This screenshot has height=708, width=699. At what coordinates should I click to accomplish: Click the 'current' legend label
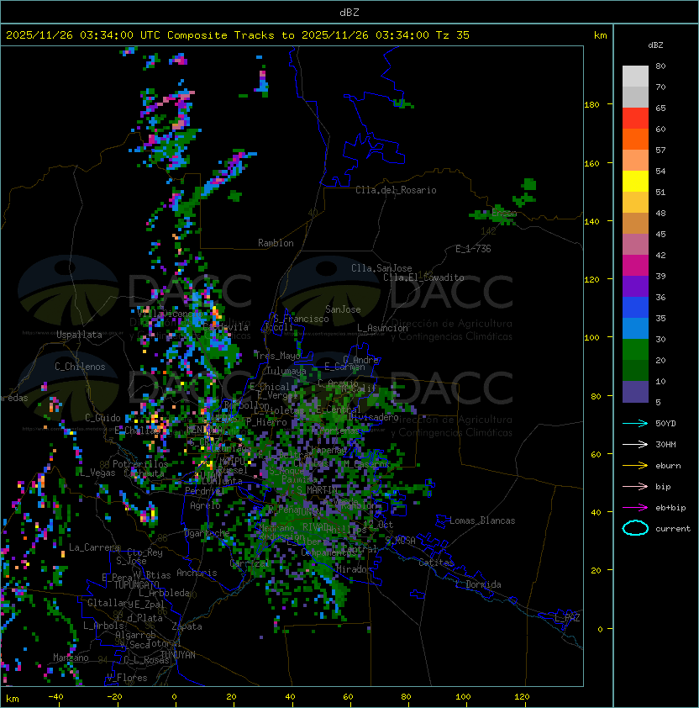673,529
